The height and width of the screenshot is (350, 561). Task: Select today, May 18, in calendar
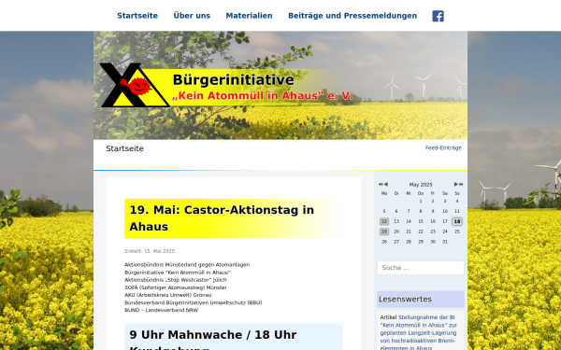tap(457, 221)
